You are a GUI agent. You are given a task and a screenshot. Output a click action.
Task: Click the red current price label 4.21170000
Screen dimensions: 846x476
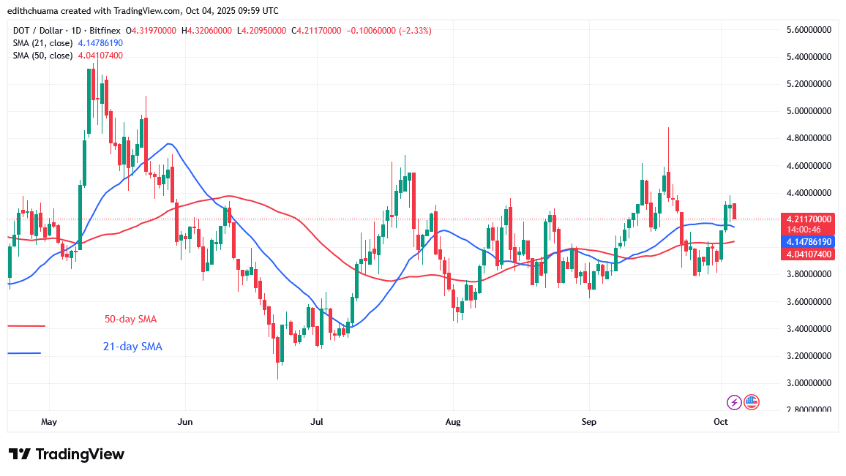click(x=807, y=219)
